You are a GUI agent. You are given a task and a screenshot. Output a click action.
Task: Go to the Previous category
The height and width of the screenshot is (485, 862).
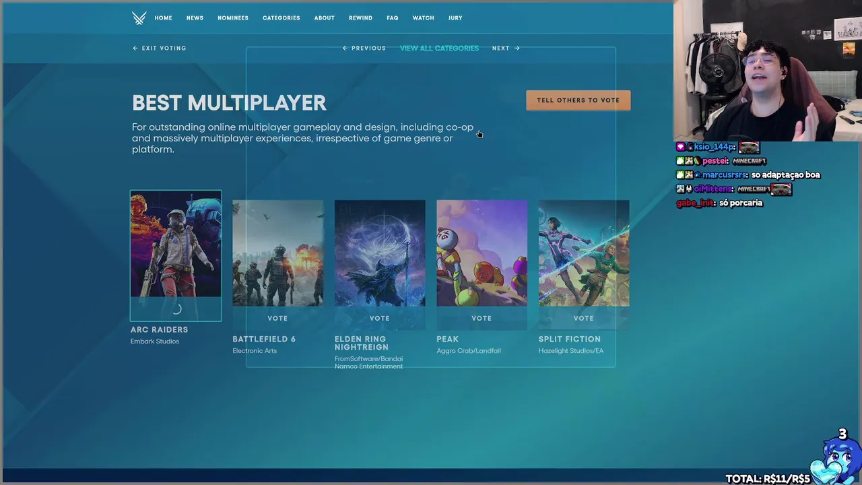364,48
